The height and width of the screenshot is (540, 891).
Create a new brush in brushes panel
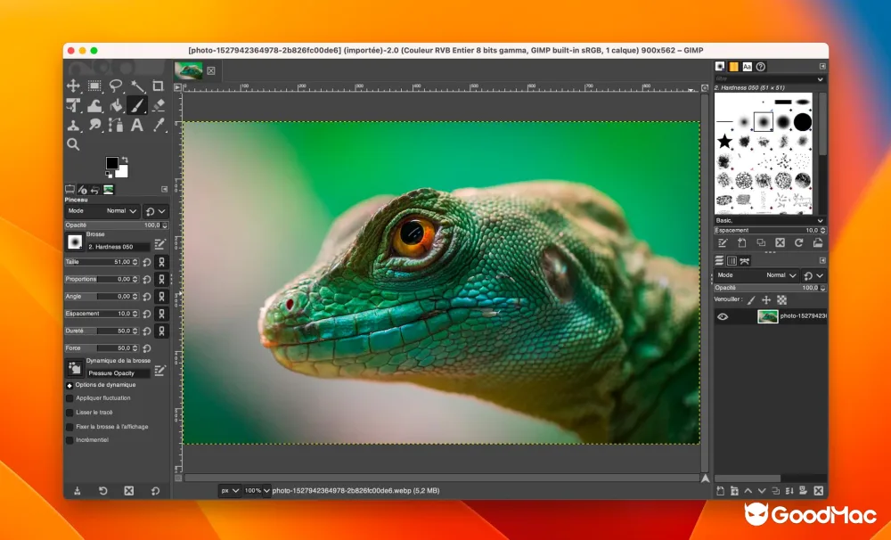742,243
